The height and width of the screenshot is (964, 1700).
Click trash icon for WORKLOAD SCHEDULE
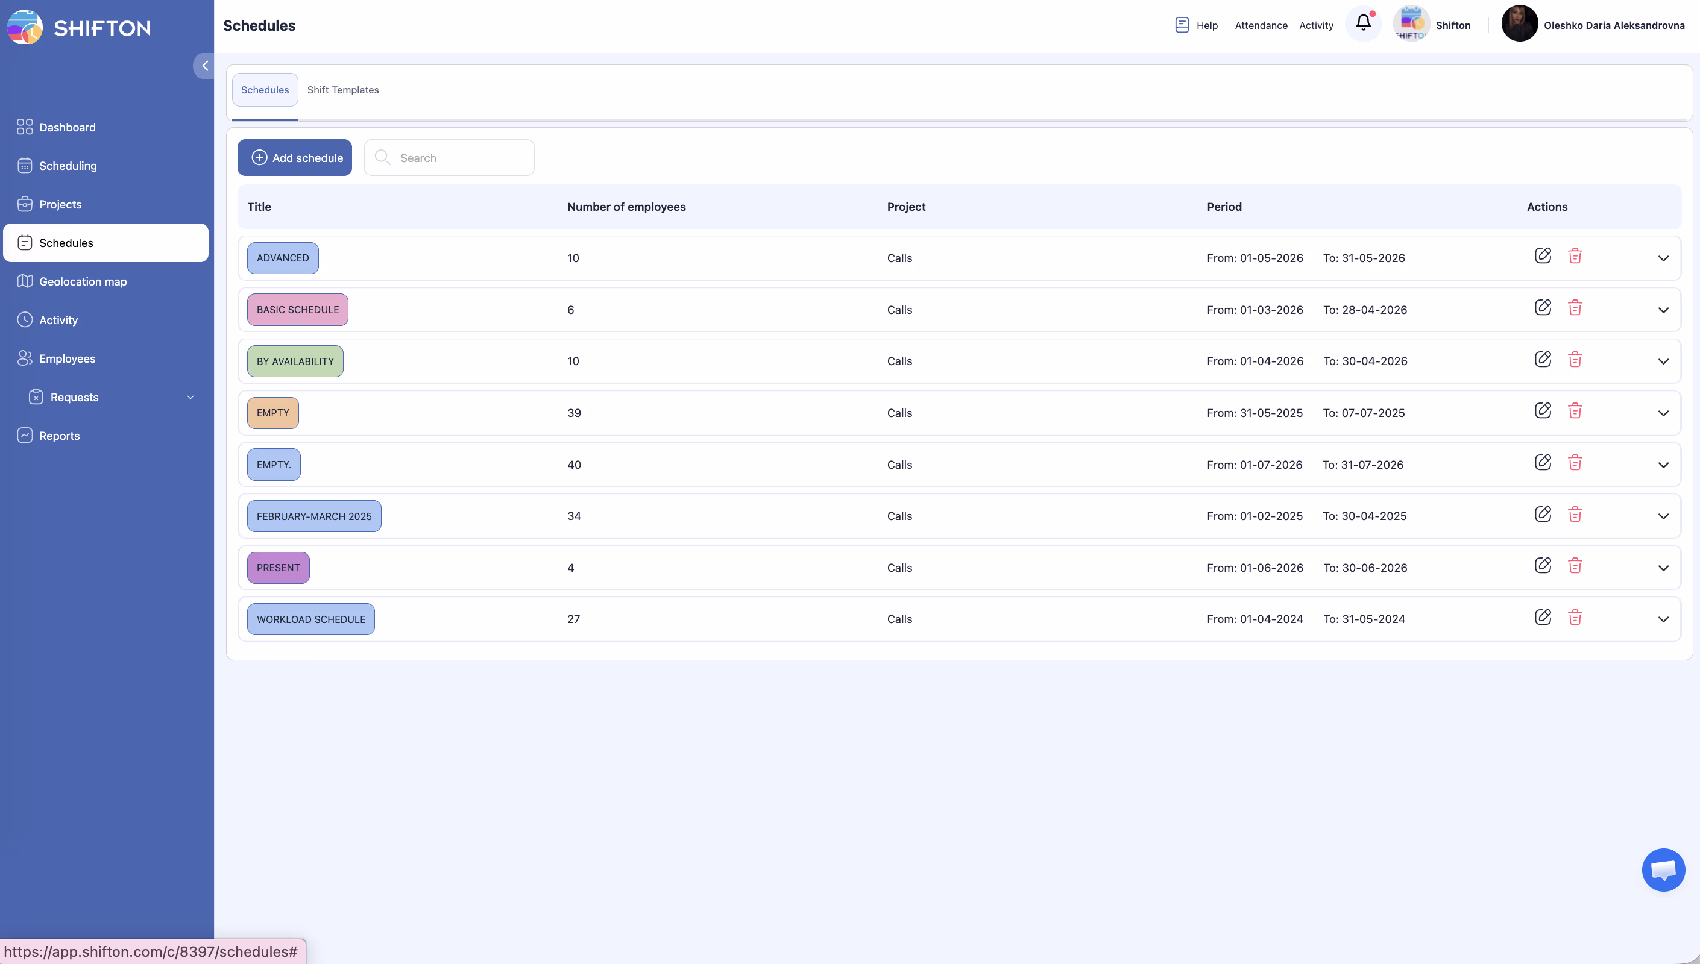[x=1575, y=617]
